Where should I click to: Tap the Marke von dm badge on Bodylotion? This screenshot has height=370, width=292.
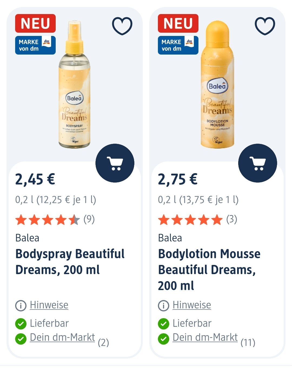tap(178, 45)
